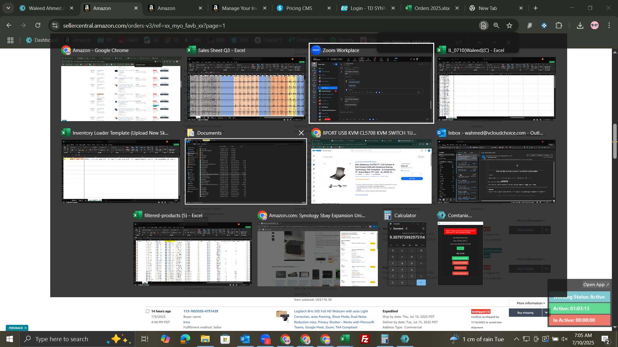
Task: Open the page zoom magnifier icon
Action: [496, 25]
